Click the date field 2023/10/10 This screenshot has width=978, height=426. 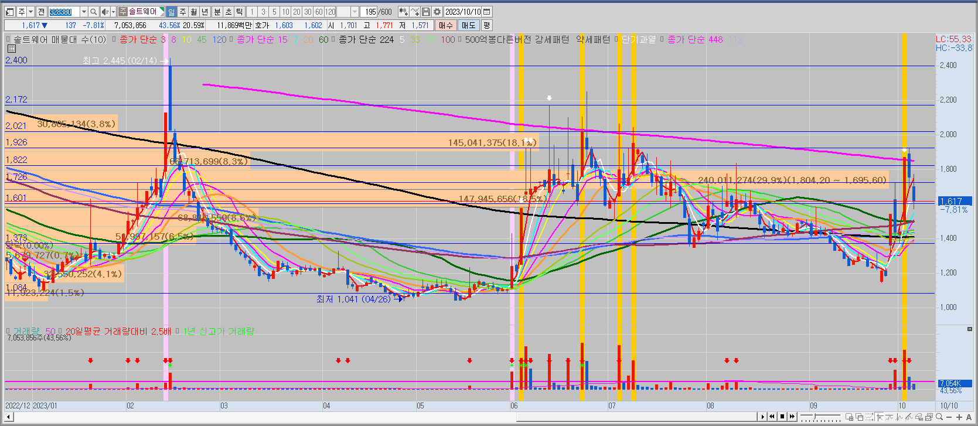462,12
